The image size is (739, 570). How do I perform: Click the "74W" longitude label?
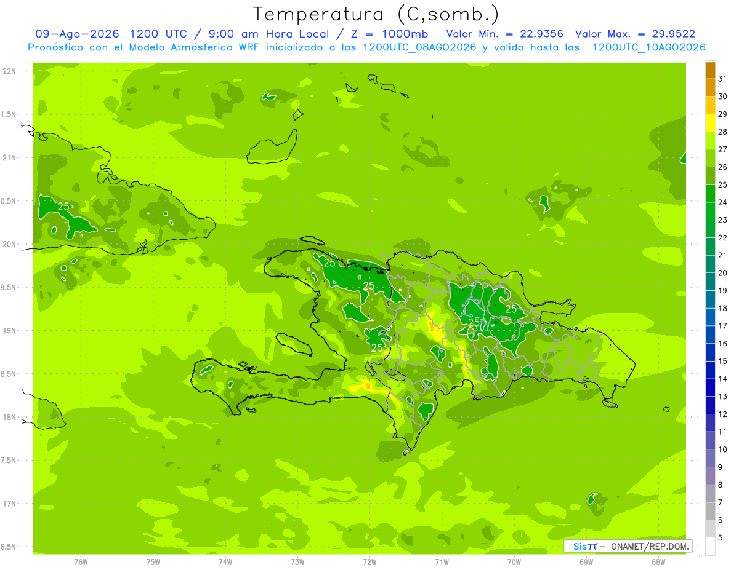click(x=225, y=562)
